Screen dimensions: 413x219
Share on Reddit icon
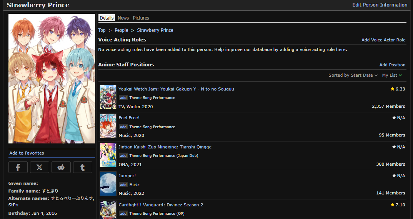61,167
